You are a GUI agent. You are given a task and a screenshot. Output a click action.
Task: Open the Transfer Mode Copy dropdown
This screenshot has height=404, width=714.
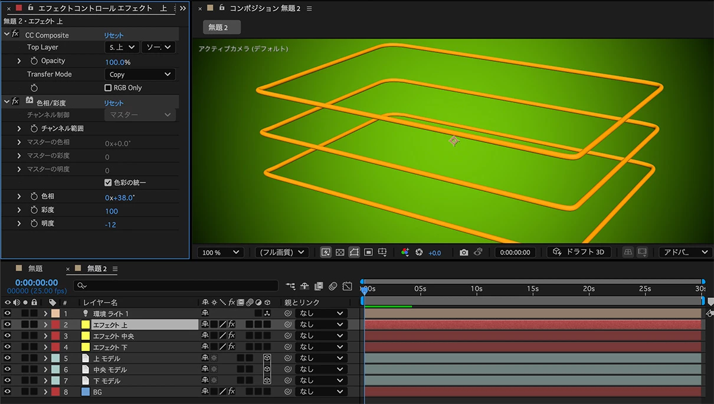click(x=140, y=74)
